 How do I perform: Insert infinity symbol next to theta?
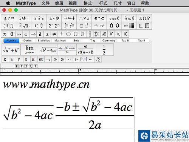[x=19, y=34]
